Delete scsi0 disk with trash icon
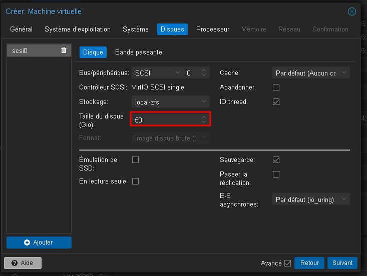 (64, 50)
